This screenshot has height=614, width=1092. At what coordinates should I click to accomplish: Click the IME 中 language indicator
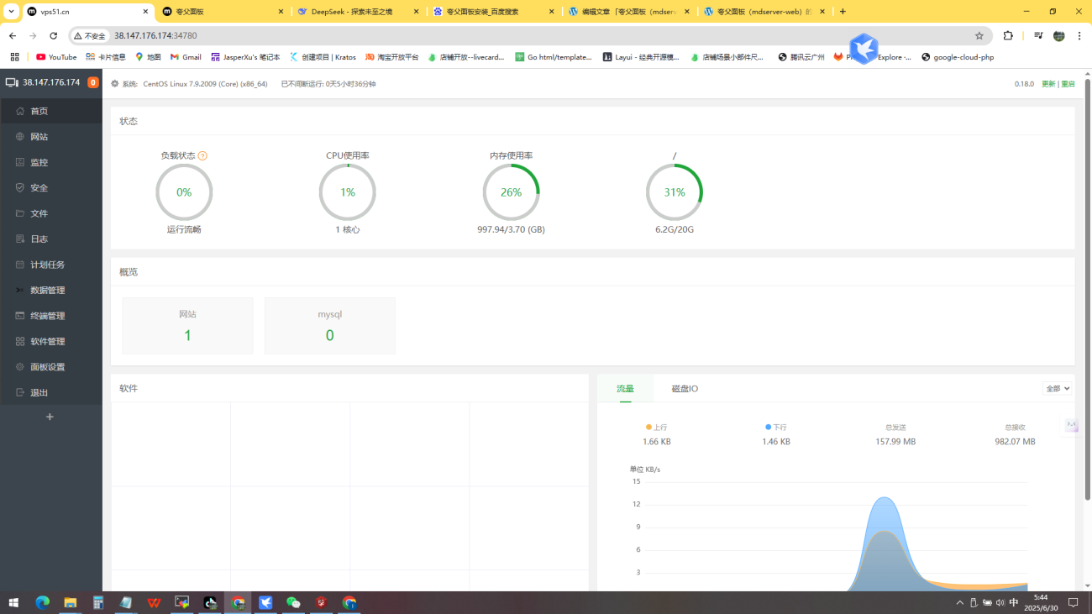(x=1014, y=603)
